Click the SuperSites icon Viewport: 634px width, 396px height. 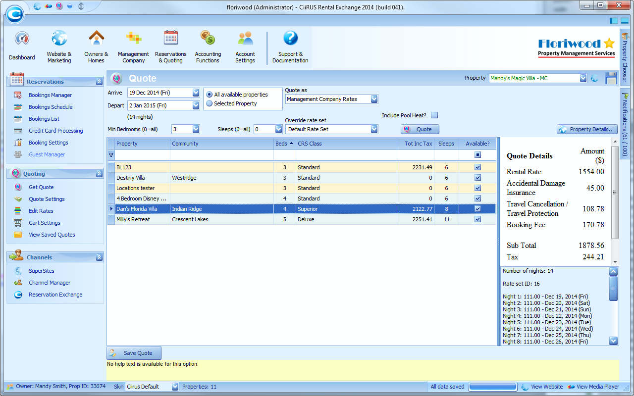[x=18, y=271]
